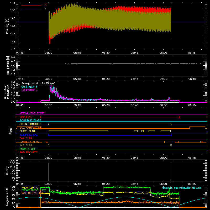Select the red X legend line sample
210x210 pixels.
(x=31, y=6)
